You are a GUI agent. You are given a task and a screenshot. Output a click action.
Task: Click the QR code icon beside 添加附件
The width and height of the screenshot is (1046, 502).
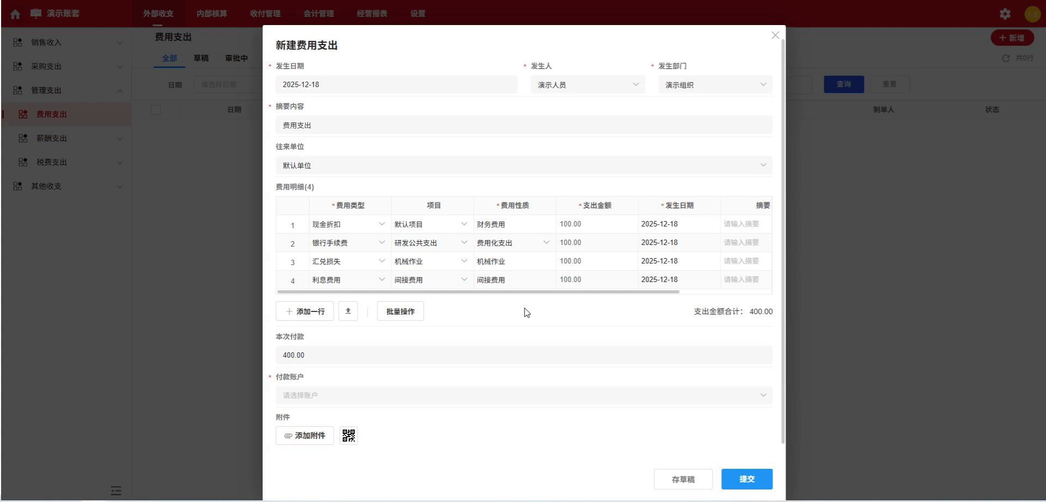348,435
